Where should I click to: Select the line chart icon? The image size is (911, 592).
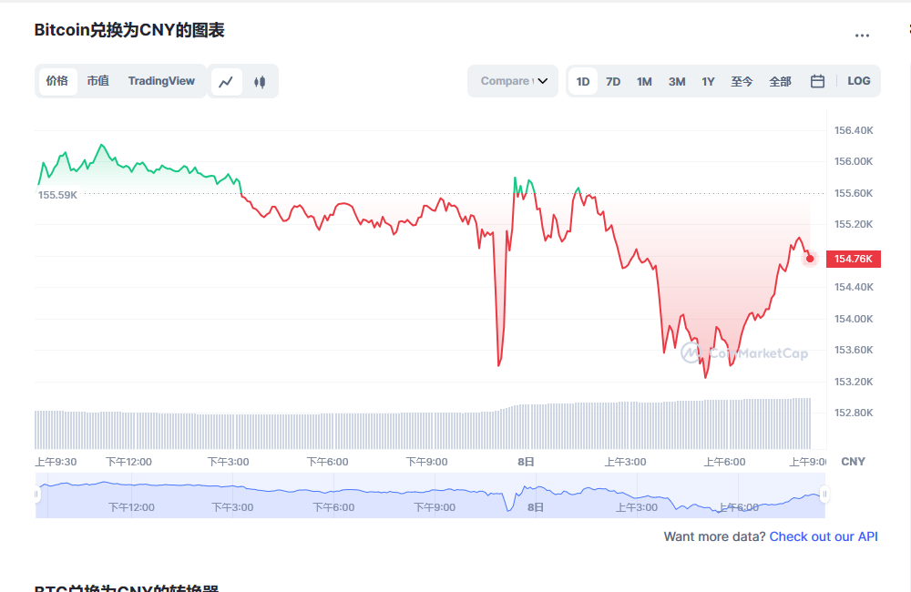(225, 81)
